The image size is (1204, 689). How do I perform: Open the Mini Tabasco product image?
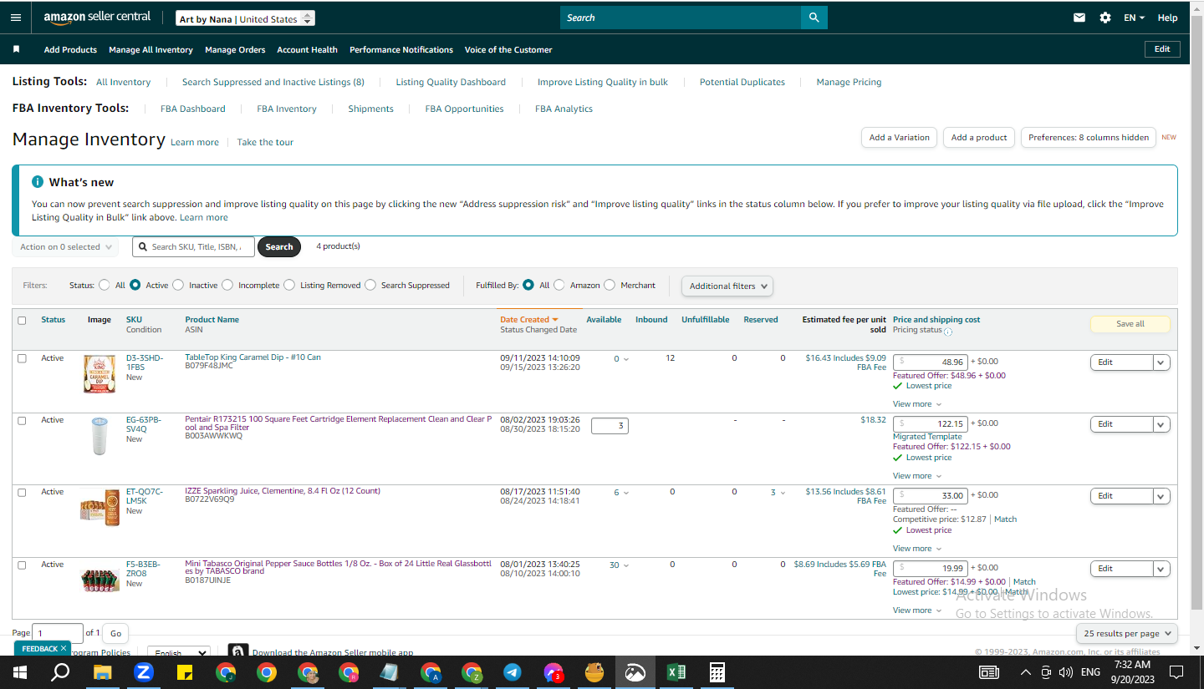point(99,580)
